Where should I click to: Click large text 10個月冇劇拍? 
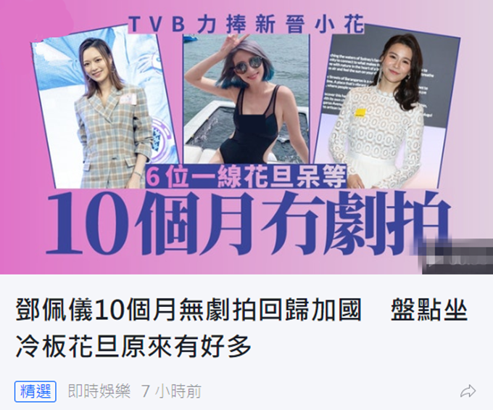(x=249, y=225)
